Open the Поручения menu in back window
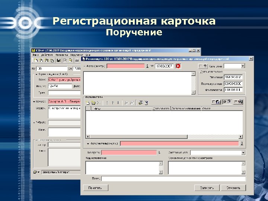The height and width of the screenshot is (201, 268). tap(77, 55)
